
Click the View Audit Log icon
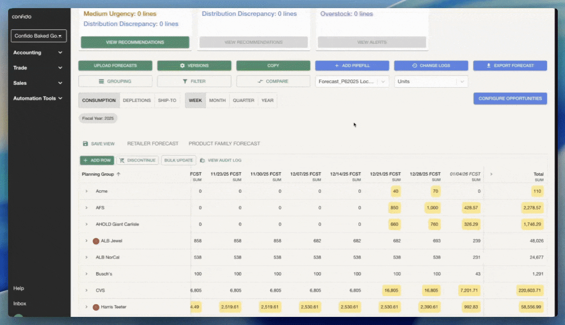coord(202,160)
